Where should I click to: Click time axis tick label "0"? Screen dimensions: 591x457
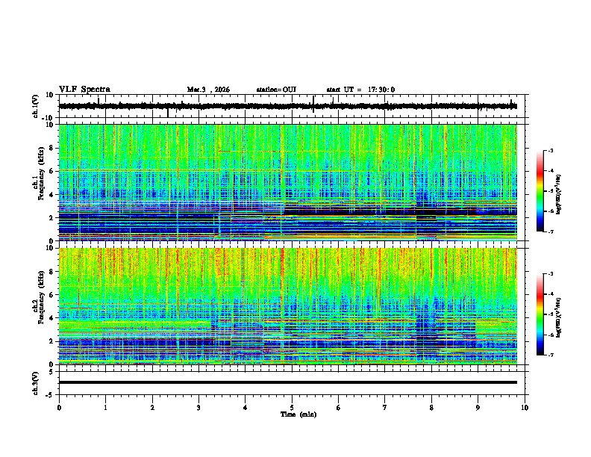59,408
